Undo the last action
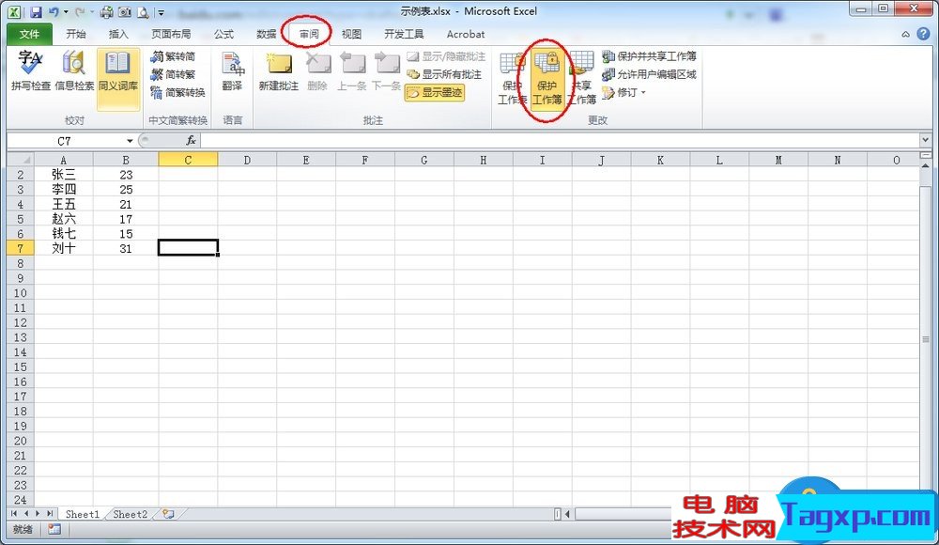The image size is (939, 545). point(54,11)
